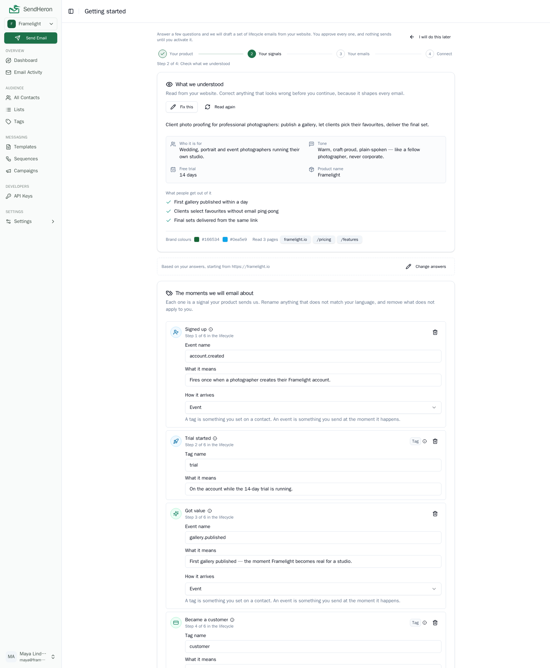Edit the Signed up What it means field
The image size is (550, 668).
click(x=313, y=380)
